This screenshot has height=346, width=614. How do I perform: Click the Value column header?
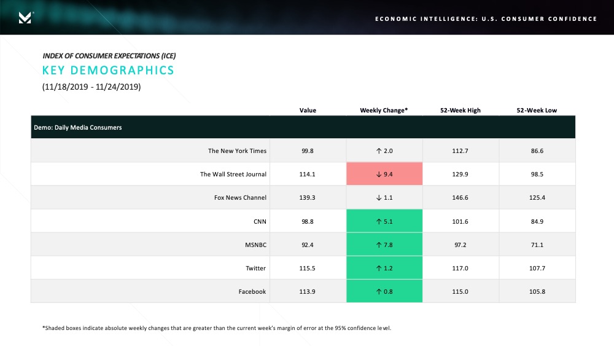[308, 111]
